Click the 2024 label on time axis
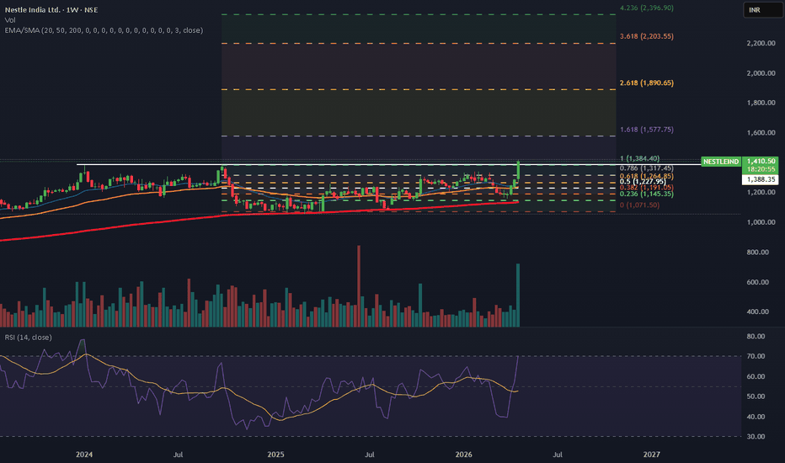Viewport: 785px width, 463px height. click(83, 454)
